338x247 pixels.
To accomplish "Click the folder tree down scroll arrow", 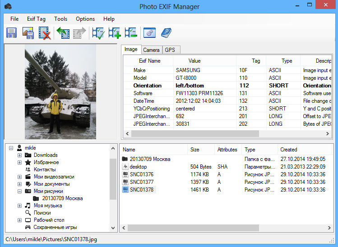I will (113, 228).
